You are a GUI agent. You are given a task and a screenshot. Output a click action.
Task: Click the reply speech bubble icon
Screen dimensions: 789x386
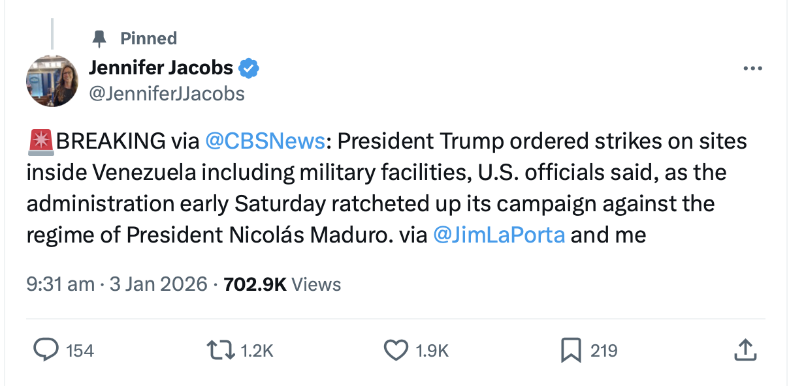(x=46, y=351)
